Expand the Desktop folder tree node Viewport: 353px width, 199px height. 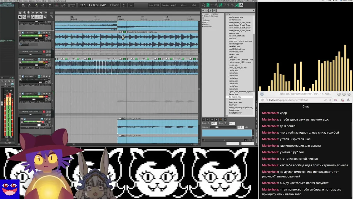202,24
